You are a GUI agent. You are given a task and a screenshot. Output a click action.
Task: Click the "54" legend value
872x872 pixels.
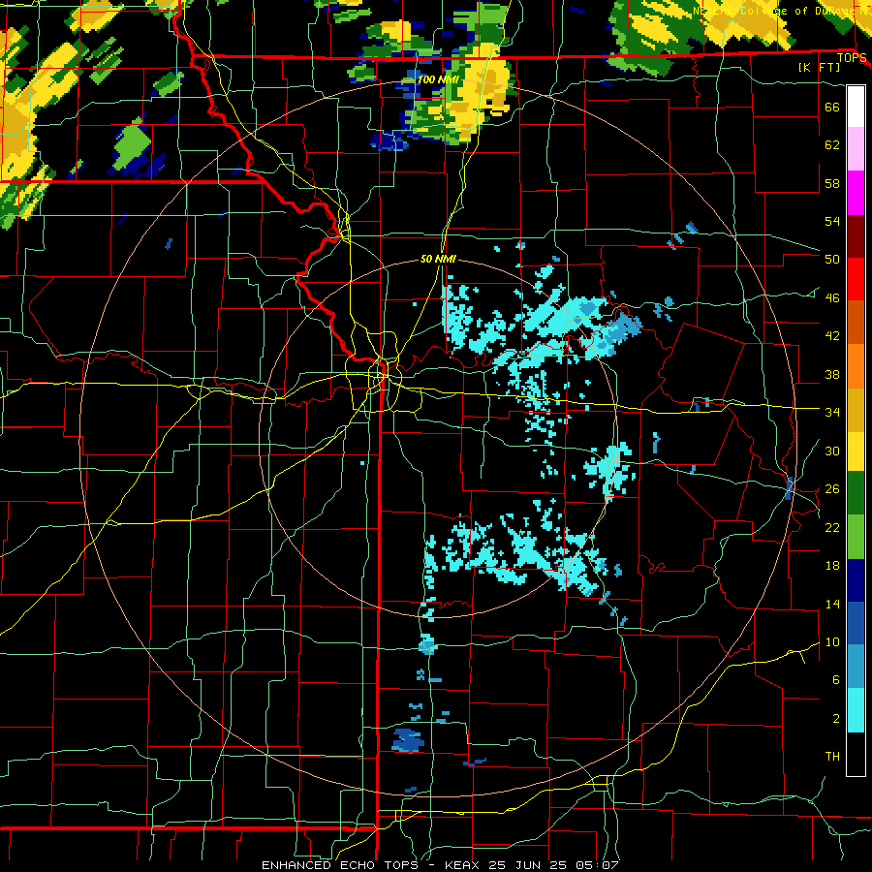click(832, 221)
